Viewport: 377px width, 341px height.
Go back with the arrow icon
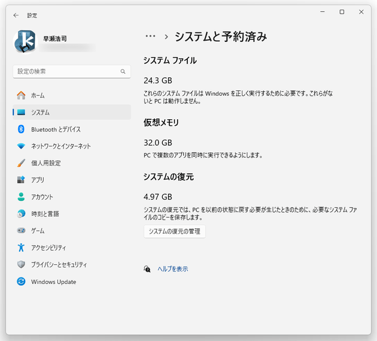pos(16,16)
